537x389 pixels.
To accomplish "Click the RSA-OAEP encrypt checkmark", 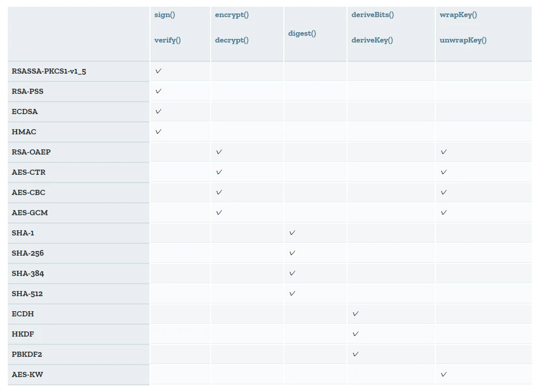I will pos(219,151).
